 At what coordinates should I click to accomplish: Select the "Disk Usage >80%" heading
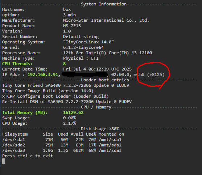(x=100, y=129)
